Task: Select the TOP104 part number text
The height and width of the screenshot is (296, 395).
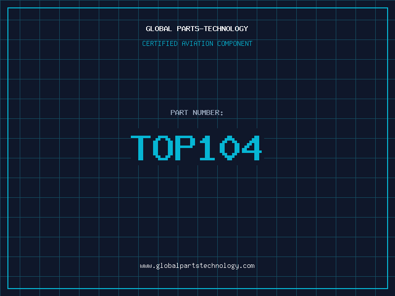Action: click(196, 148)
